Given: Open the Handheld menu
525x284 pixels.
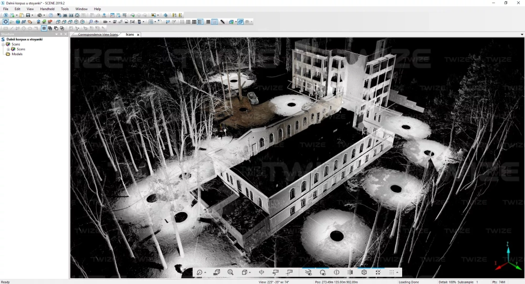Looking at the screenshot, I should point(47,9).
